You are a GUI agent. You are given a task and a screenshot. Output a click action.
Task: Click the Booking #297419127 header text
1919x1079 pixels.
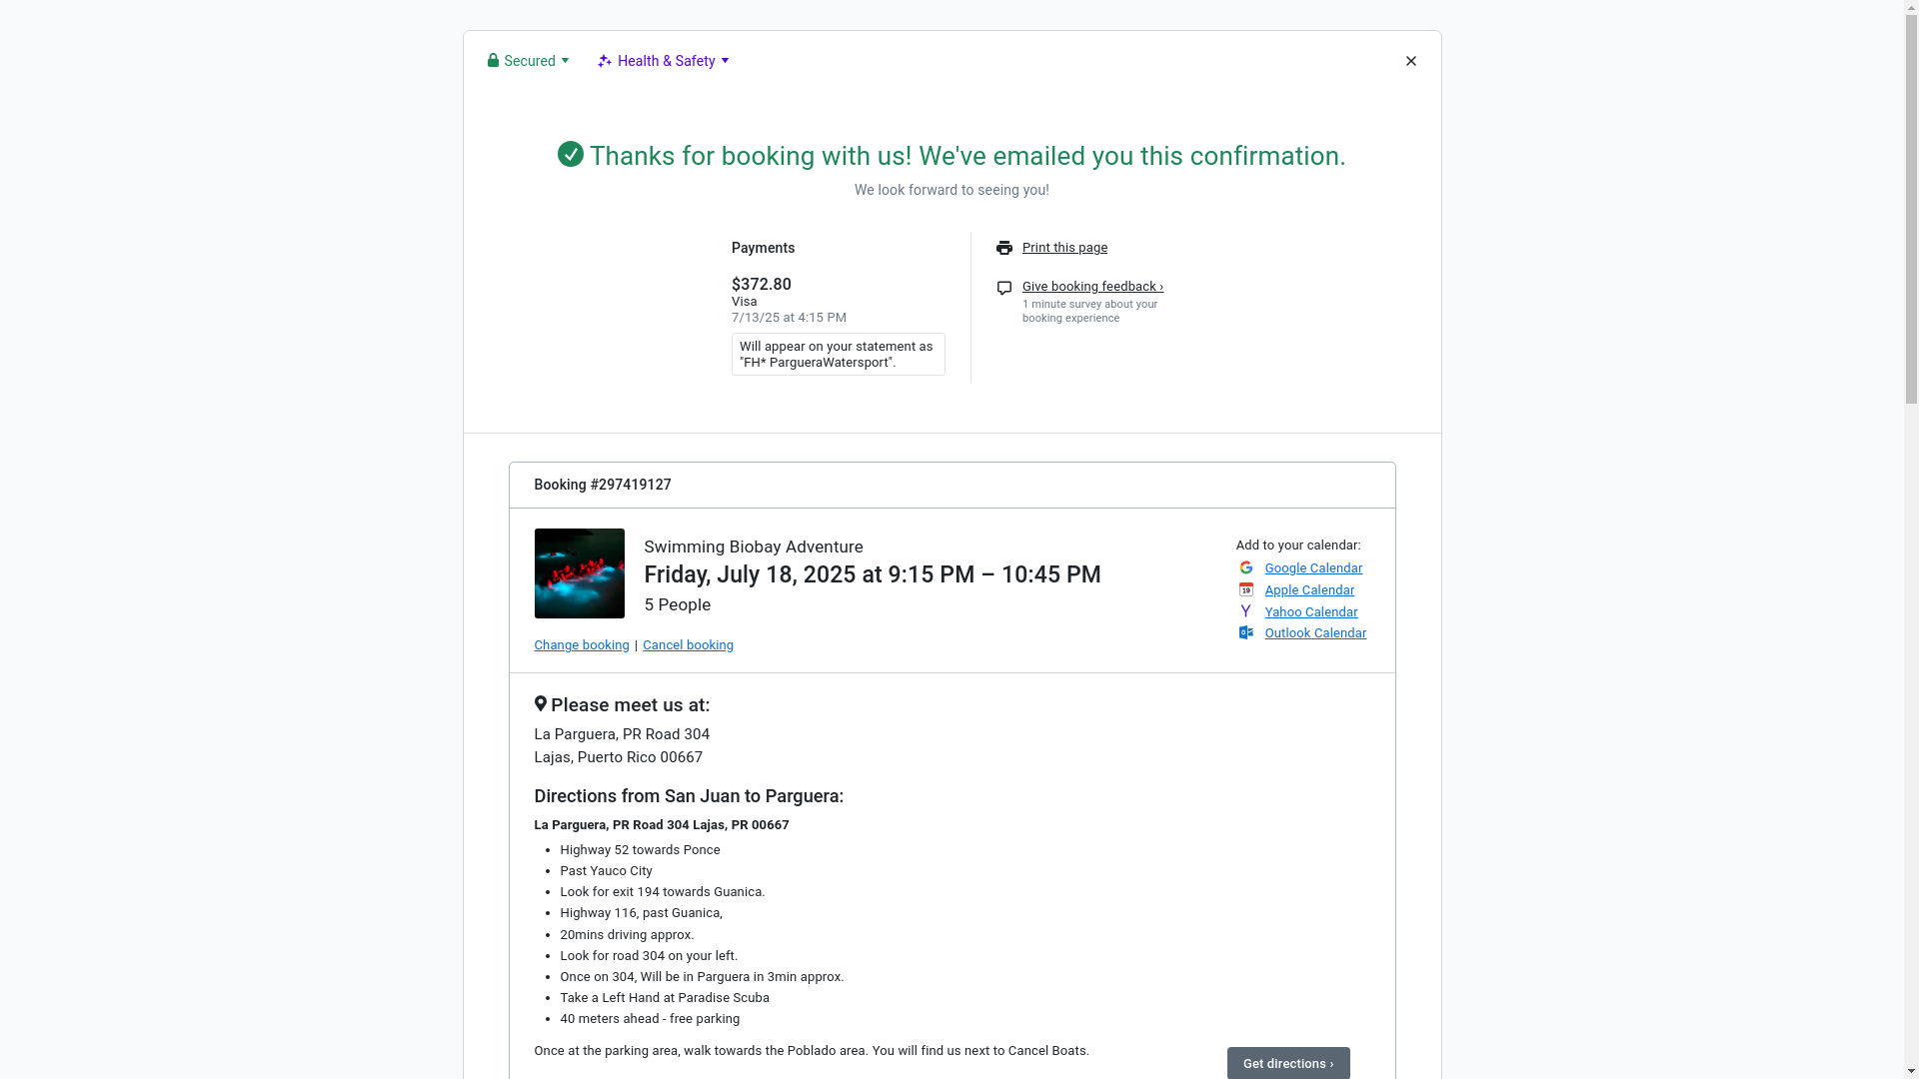(603, 485)
